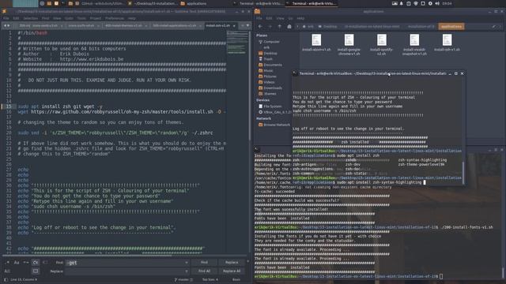Viewport: 506px width, 284px height.
Task: Open Sublime Text Goto menu
Action: click(x=69, y=18)
